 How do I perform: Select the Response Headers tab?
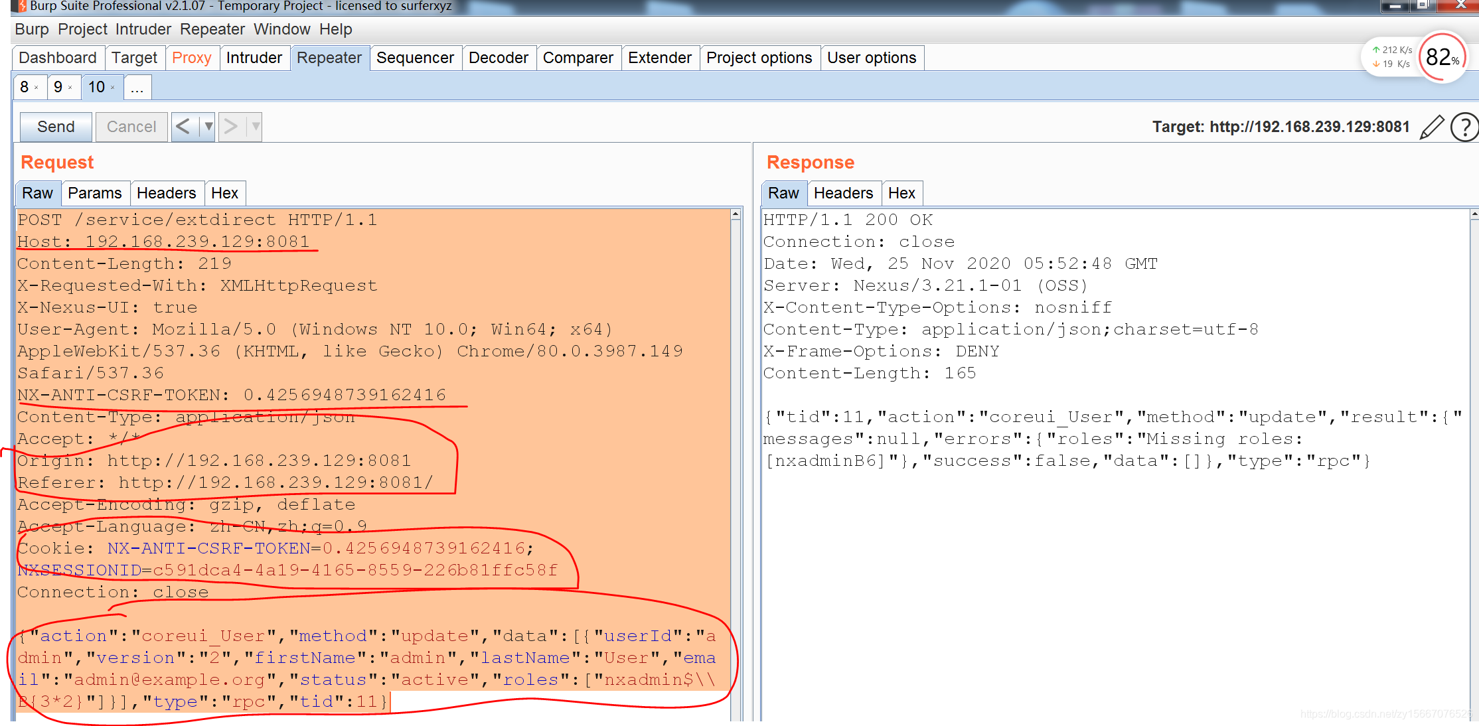[844, 193]
